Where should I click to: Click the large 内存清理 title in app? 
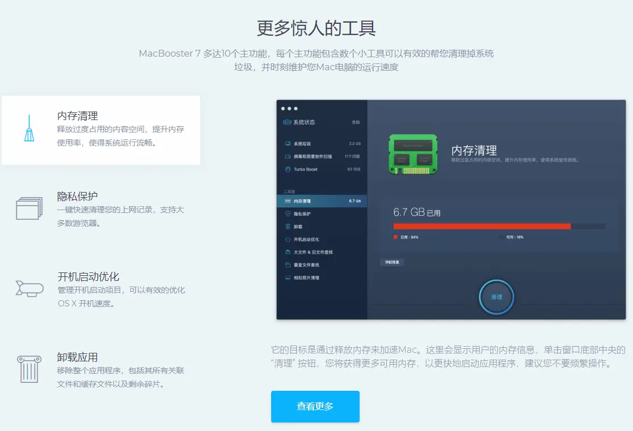click(474, 151)
